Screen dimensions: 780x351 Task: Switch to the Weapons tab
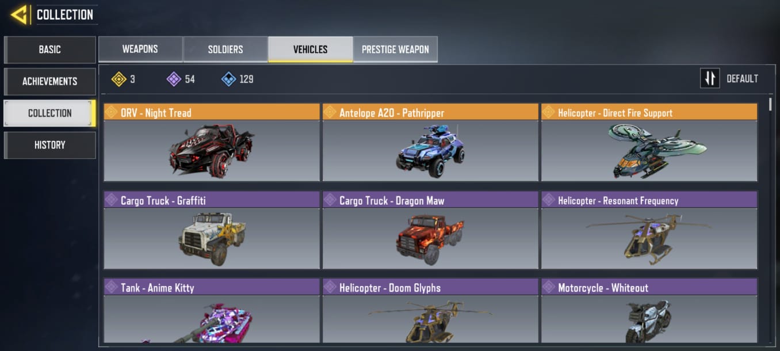point(140,49)
